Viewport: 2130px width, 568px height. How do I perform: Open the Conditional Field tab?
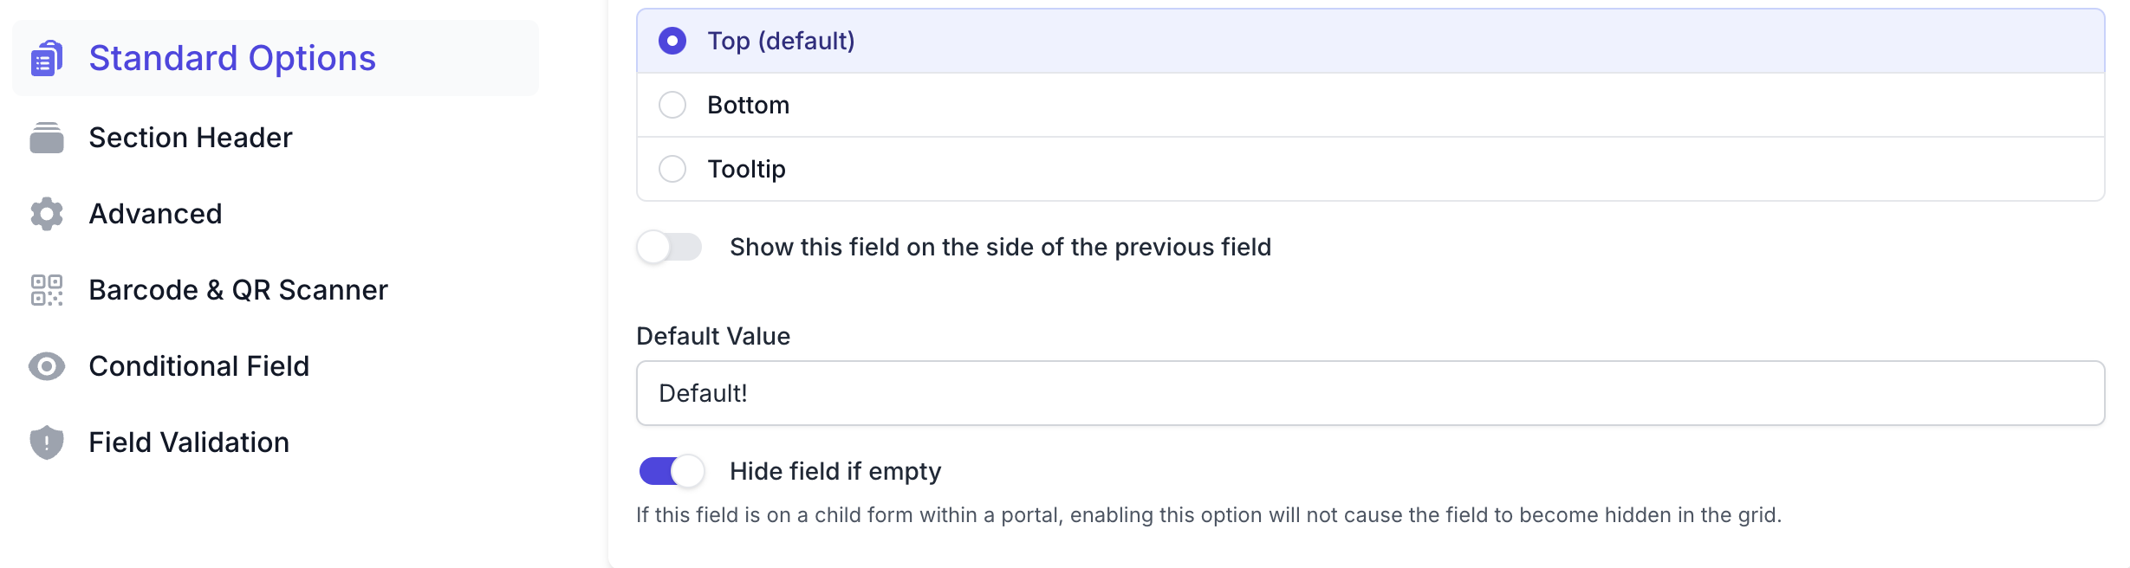click(x=199, y=366)
